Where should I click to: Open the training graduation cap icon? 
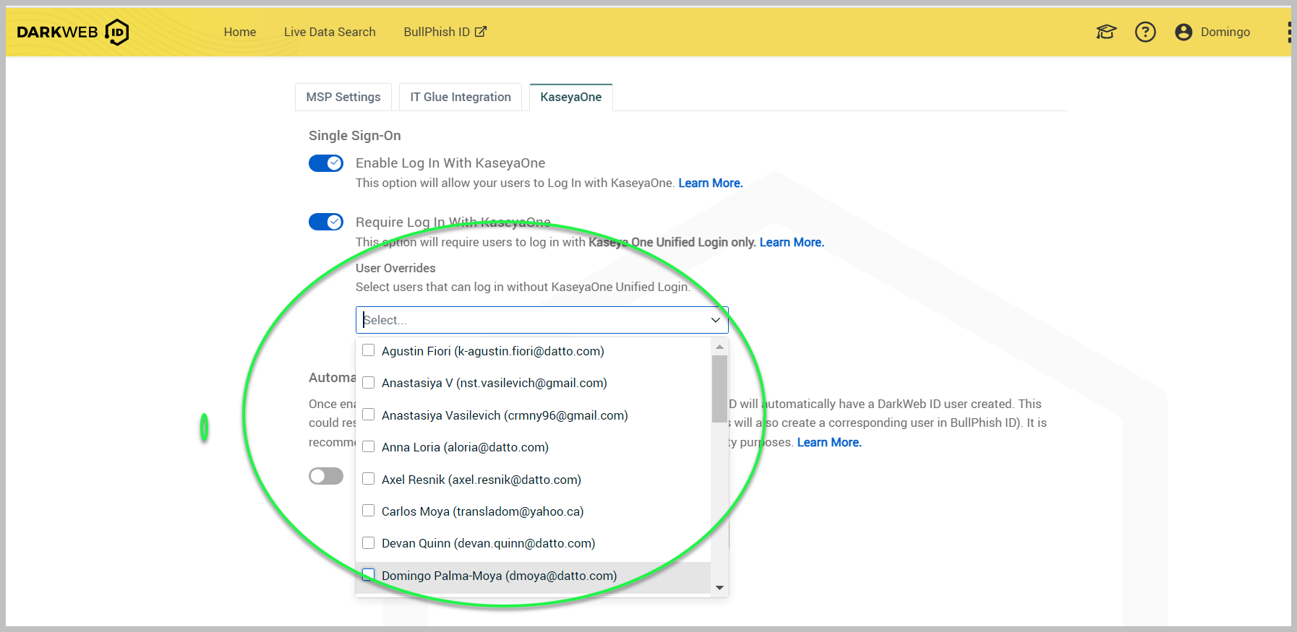tap(1106, 32)
